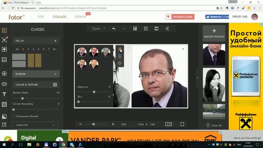
Task: Open the Stickers star icon
Action: point(4,74)
